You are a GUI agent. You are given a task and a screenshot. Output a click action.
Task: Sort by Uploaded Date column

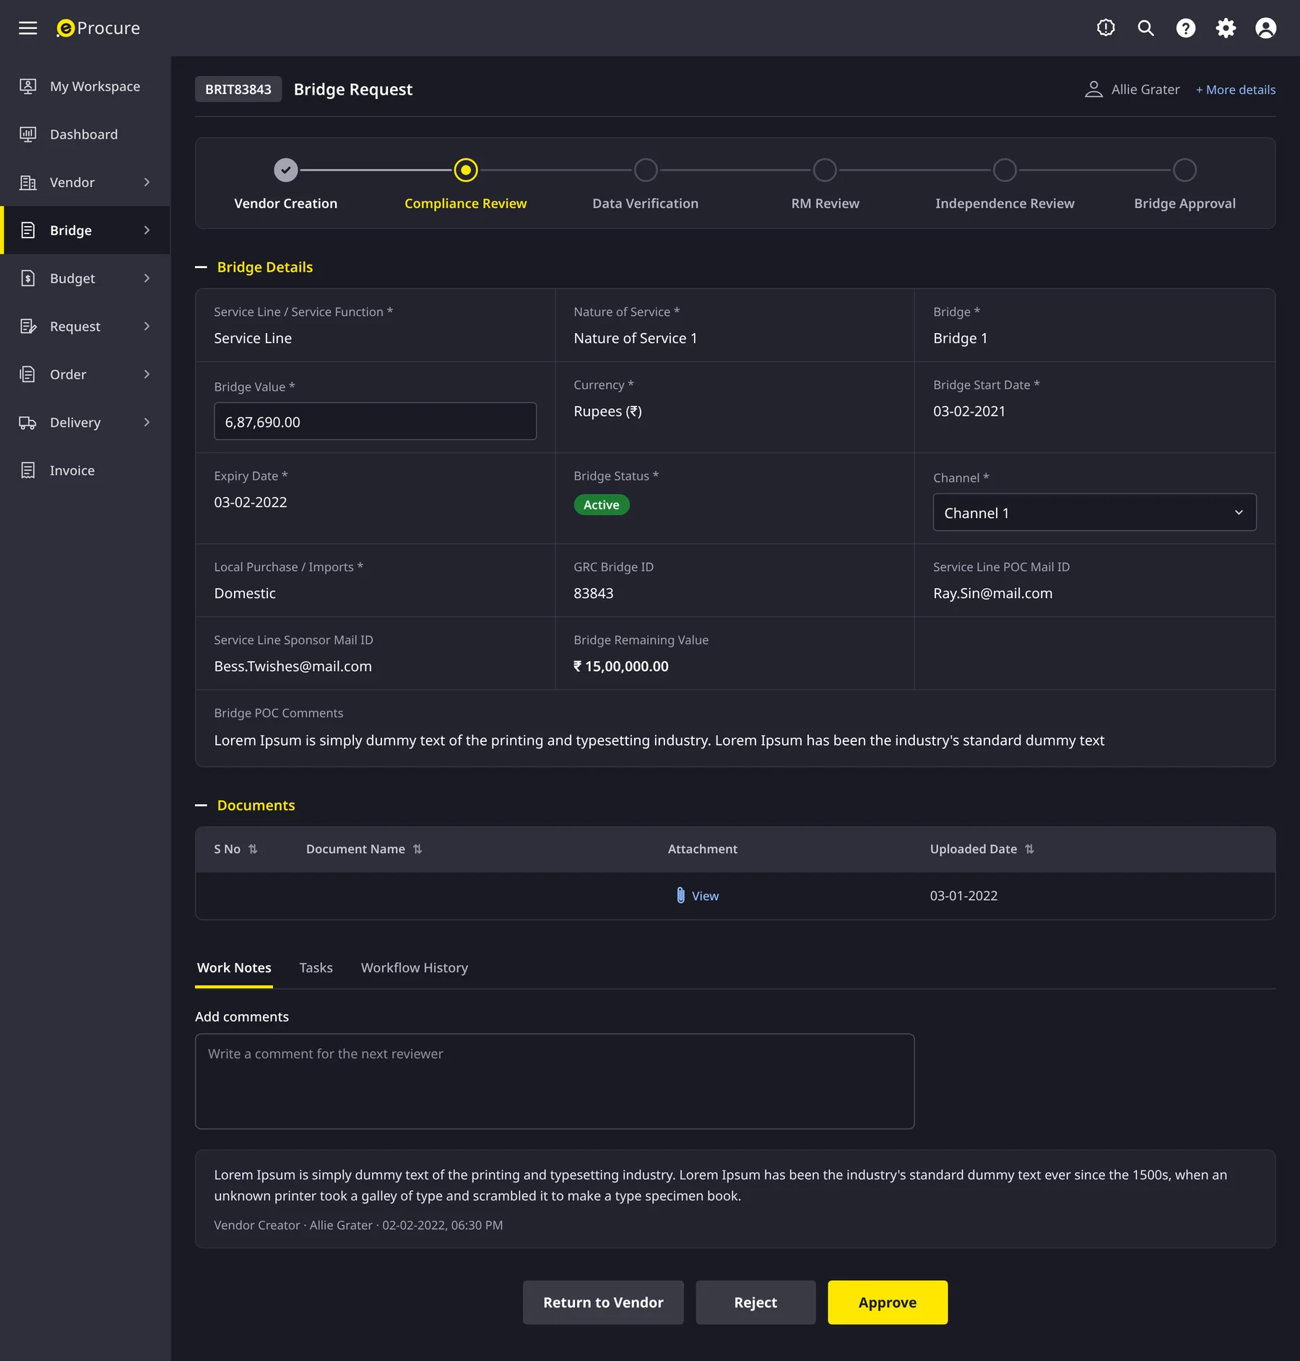point(1029,849)
